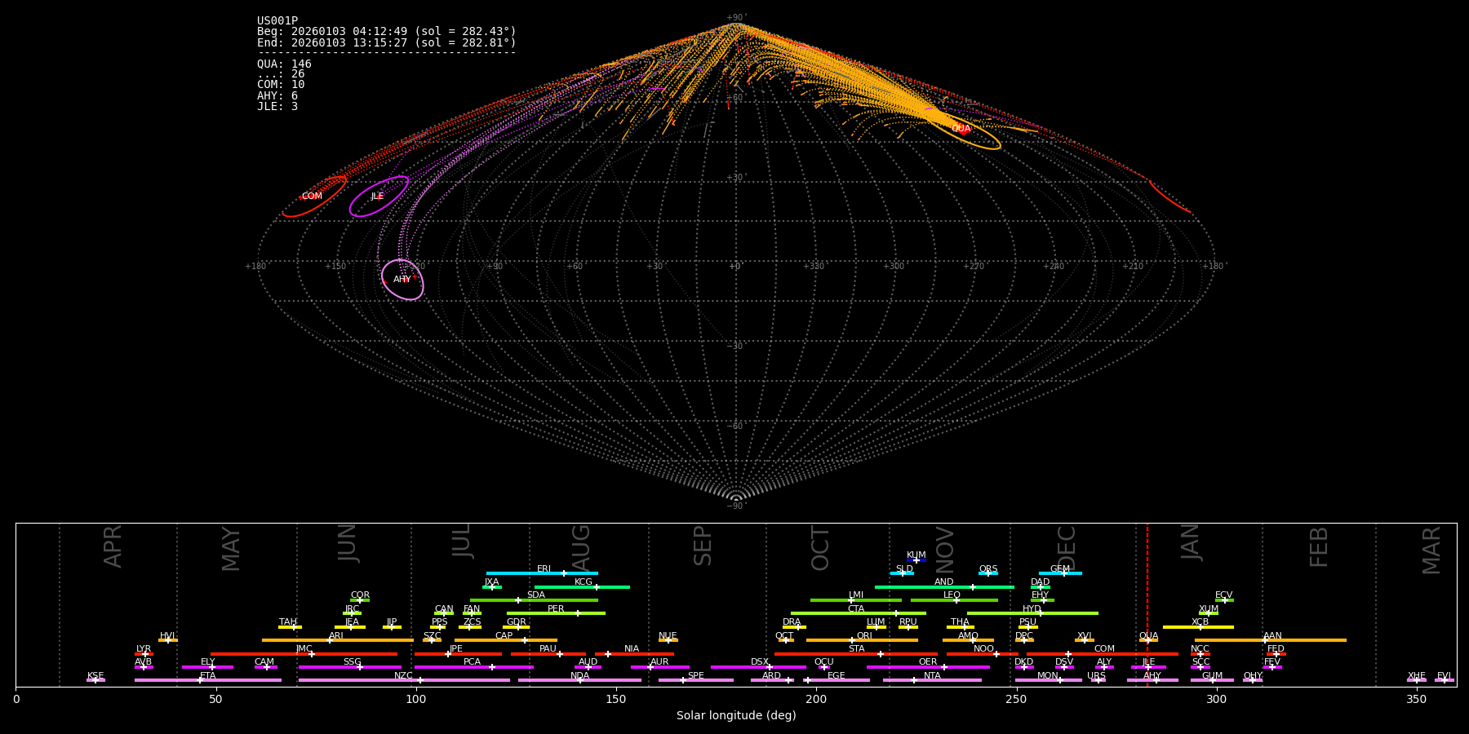
Task: Select the QUA shower label in timeline
Action: click(x=1148, y=636)
